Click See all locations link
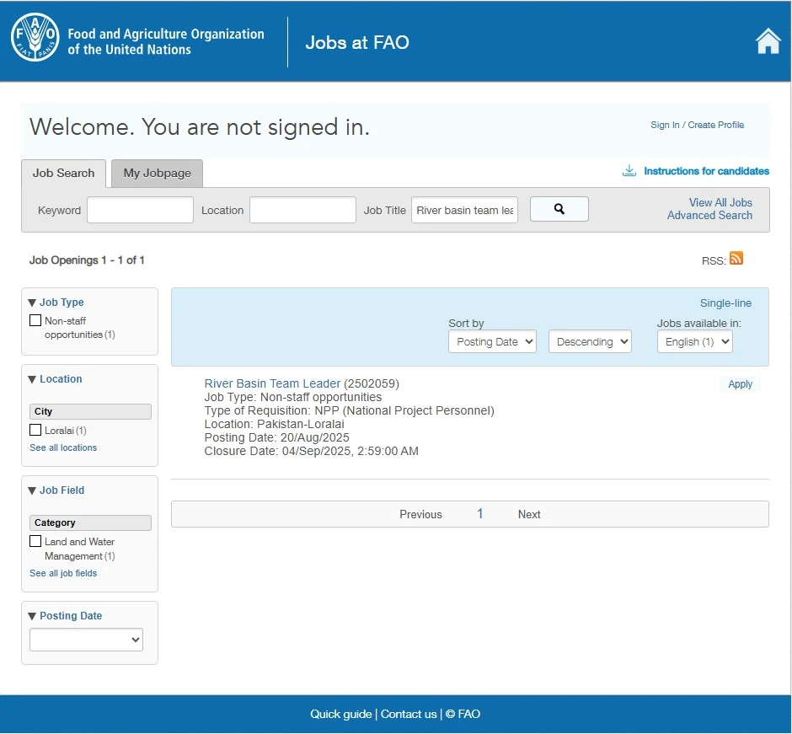792x734 pixels. click(x=63, y=447)
